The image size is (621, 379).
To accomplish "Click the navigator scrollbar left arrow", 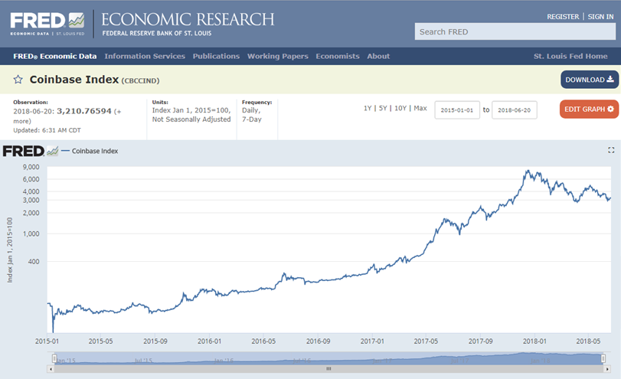I will [51, 369].
